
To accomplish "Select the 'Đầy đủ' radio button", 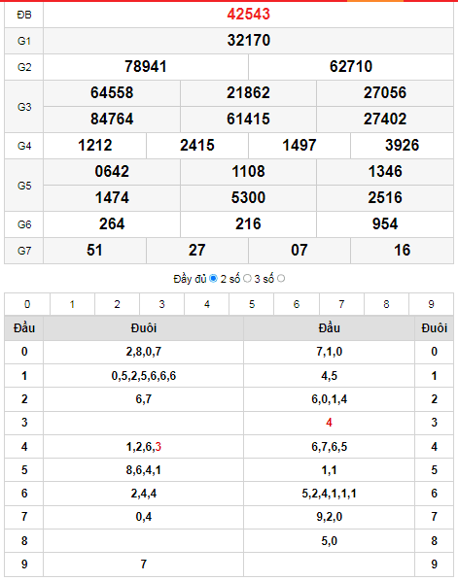I will pos(213,278).
